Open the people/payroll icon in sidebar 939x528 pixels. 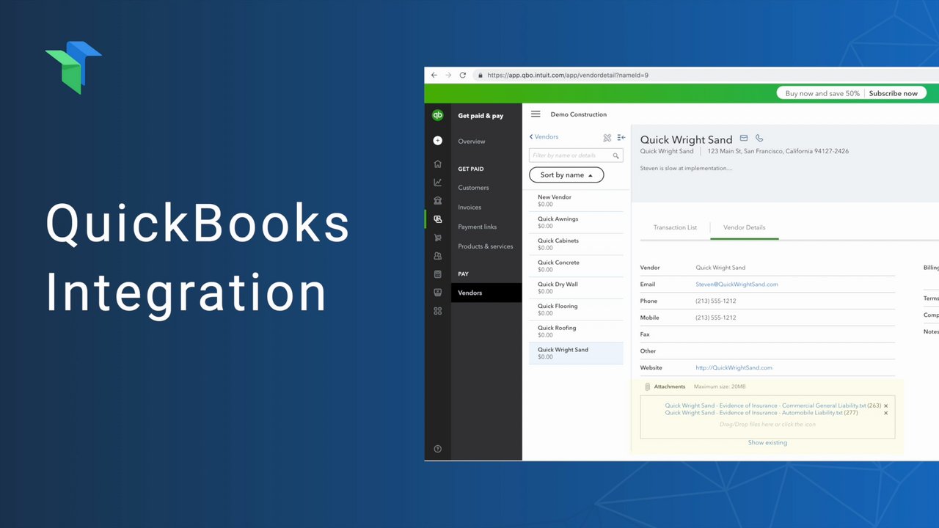(437, 256)
